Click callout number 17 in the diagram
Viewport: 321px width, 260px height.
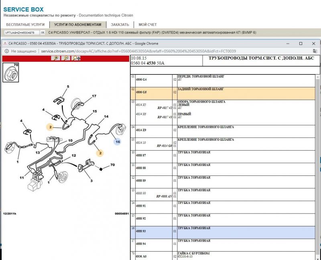(x=94, y=96)
